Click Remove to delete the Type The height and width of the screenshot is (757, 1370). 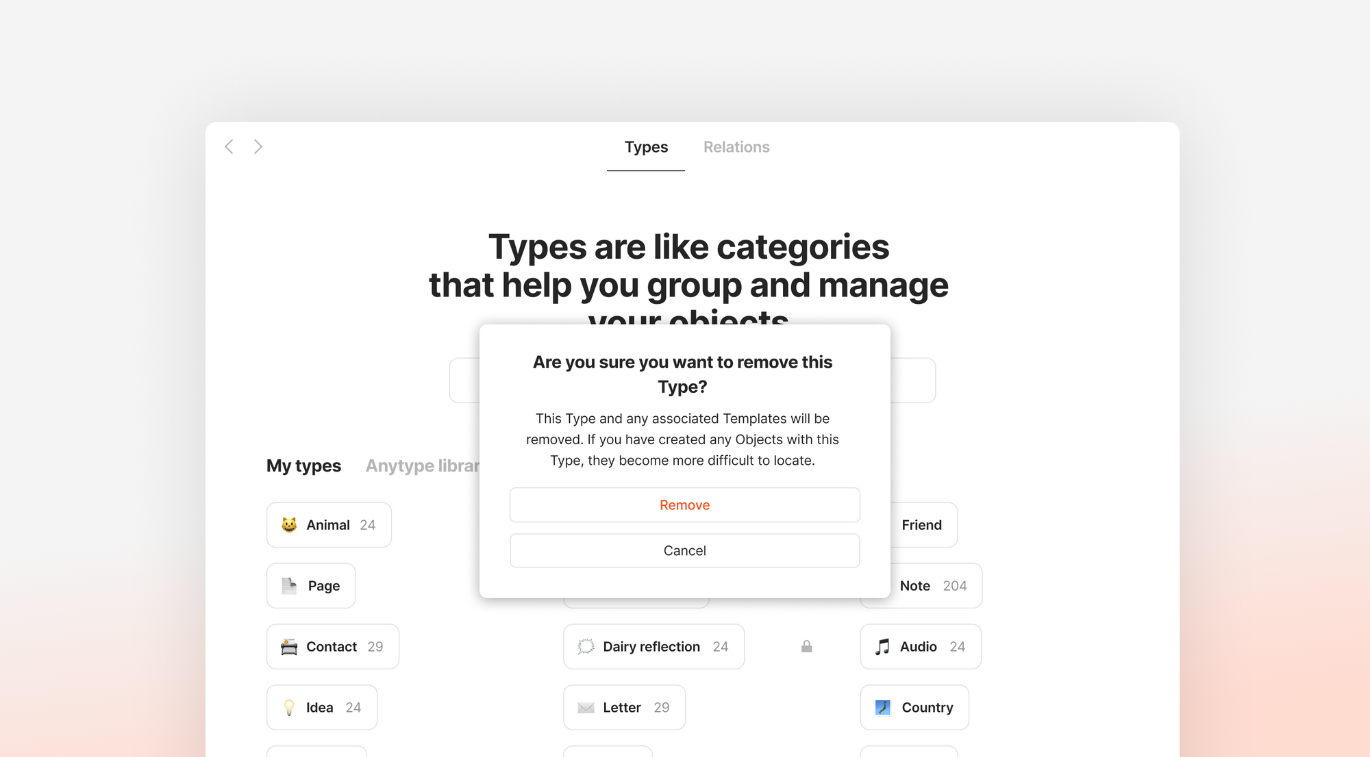click(x=684, y=504)
